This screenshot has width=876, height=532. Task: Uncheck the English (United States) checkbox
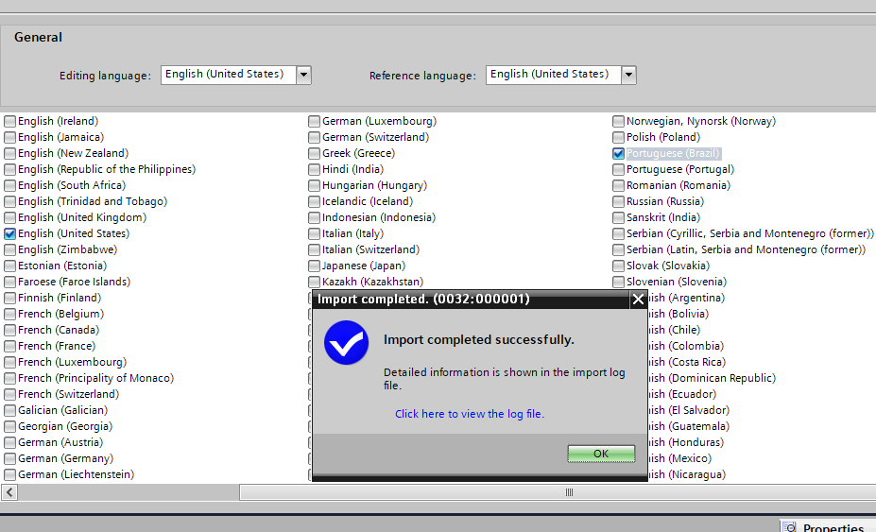click(9, 233)
